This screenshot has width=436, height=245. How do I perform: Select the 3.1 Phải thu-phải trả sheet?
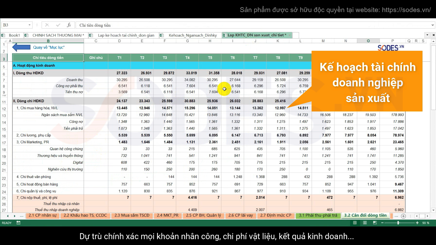coord(318,215)
